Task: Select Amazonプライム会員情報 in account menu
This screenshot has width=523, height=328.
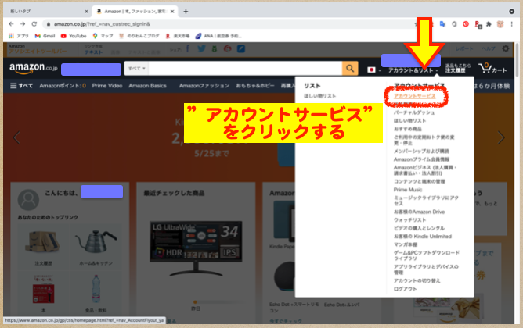Action: tap(421, 159)
